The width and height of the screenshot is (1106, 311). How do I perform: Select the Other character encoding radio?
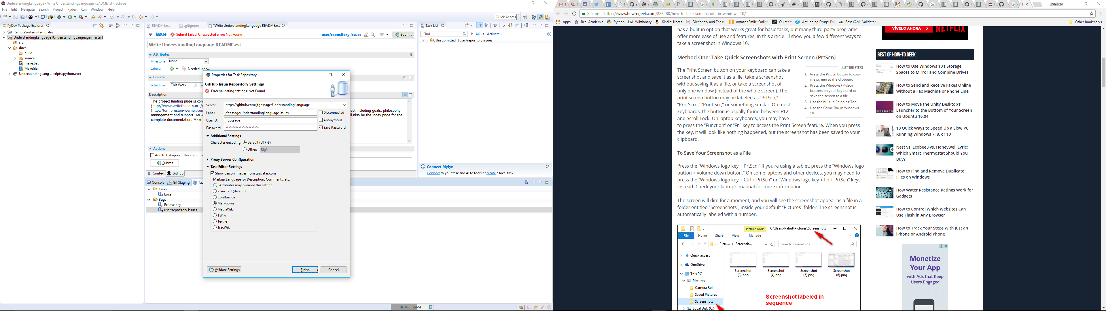(x=245, y=149)
